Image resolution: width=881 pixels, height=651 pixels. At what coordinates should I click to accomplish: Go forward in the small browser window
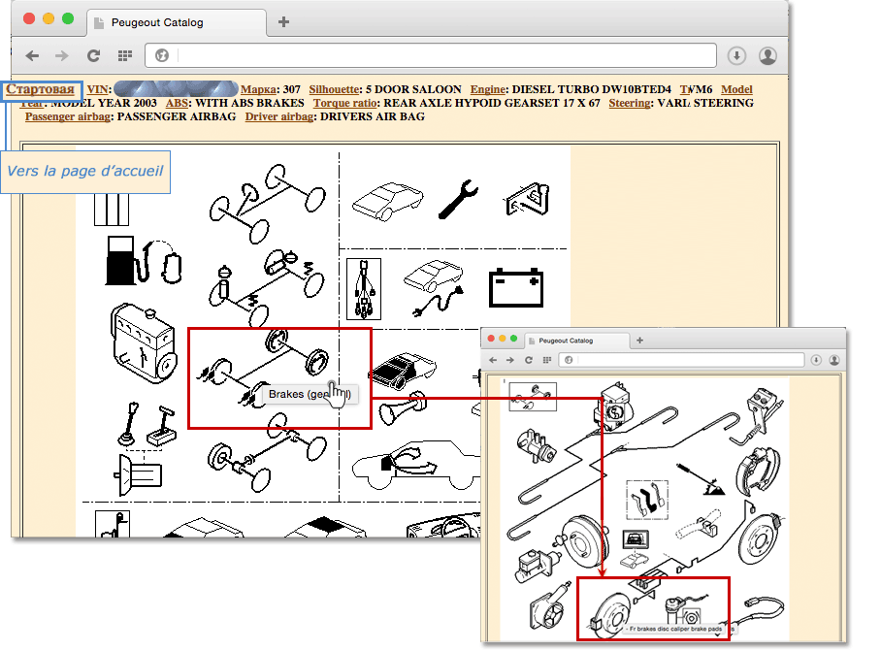pyautogui.click(x=509, y=360)
